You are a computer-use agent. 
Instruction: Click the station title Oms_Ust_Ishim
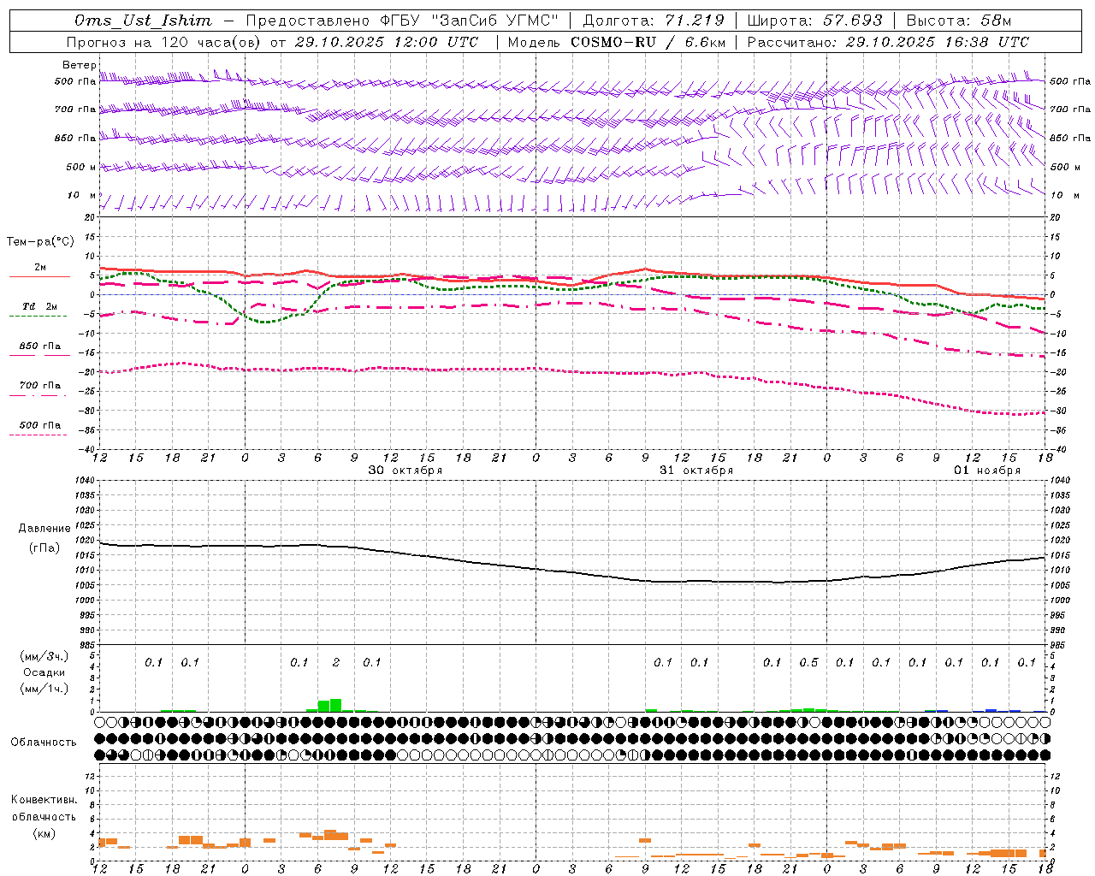[143, 21]
